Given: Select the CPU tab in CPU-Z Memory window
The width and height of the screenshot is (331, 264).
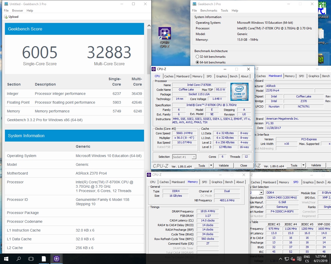Looking at the screenshot, I should (x=153, y=182).
